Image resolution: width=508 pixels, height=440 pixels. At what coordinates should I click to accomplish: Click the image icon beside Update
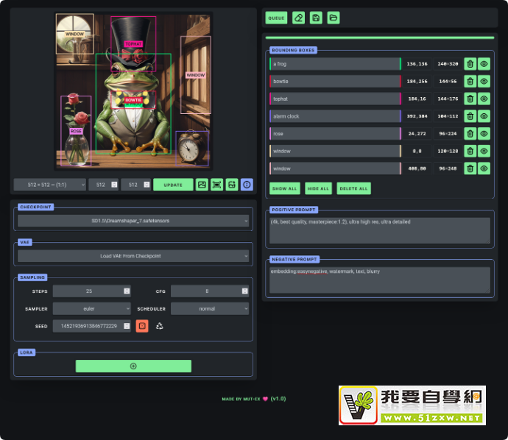(x=202, y=185)
